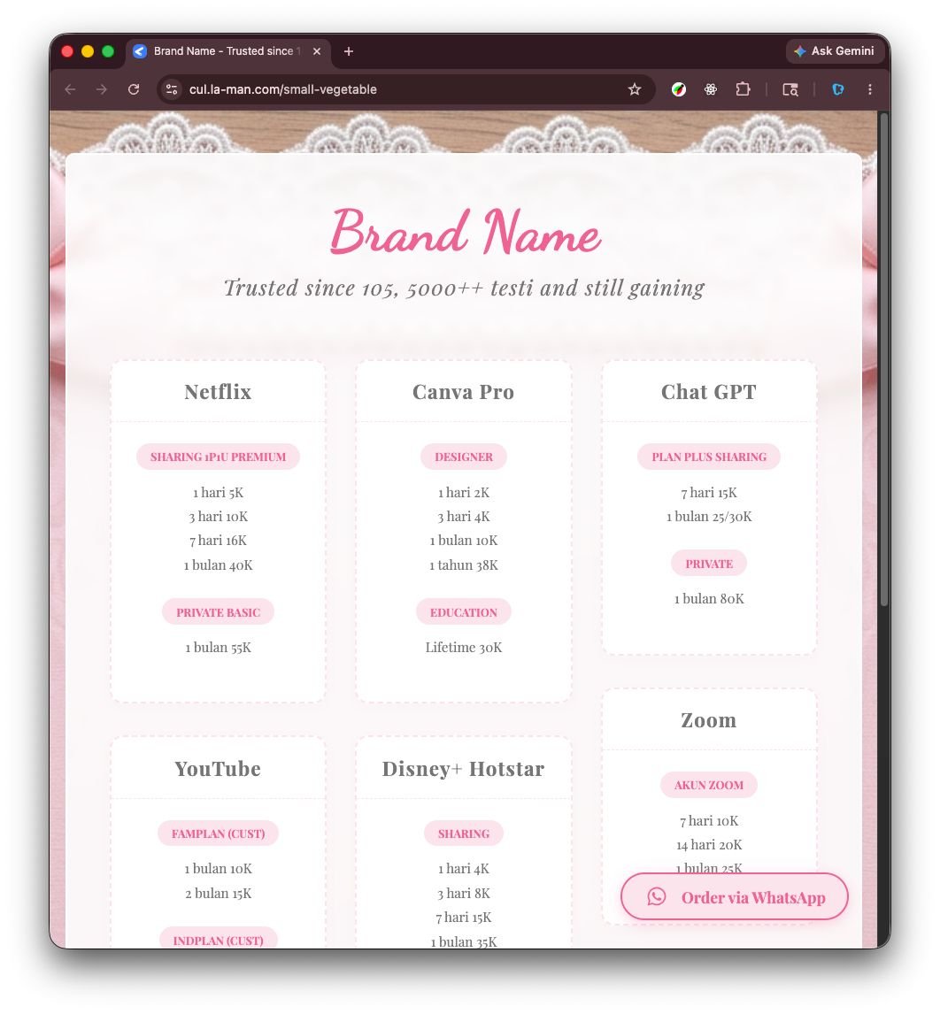The width and height of the screenshot is (940, 1014).
Task: Click Order via WhatsApp button
Action: [735, 896]
